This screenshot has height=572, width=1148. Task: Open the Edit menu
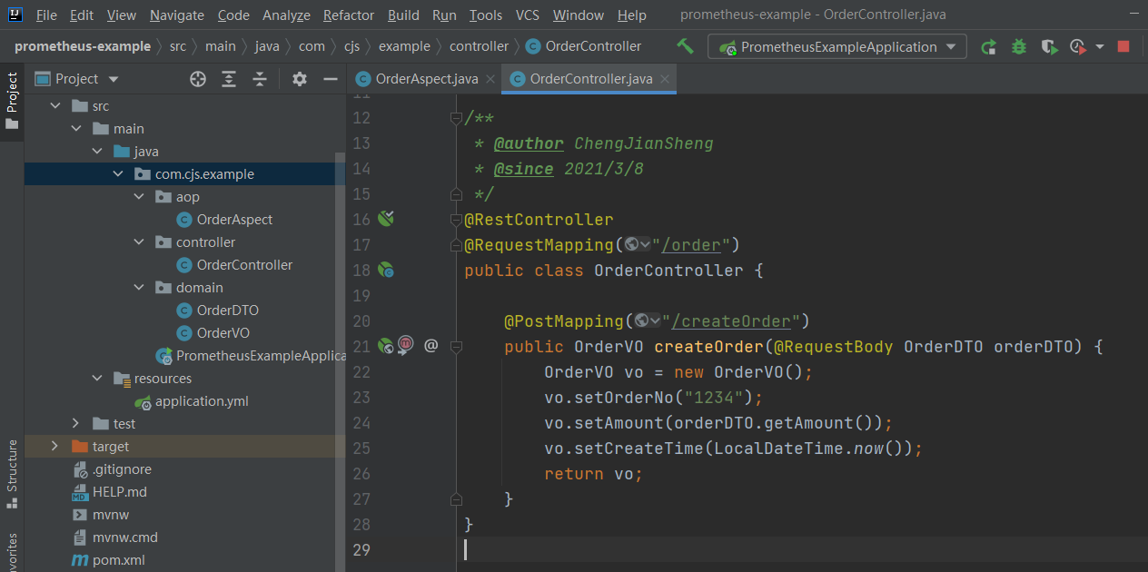pos(82,15)
